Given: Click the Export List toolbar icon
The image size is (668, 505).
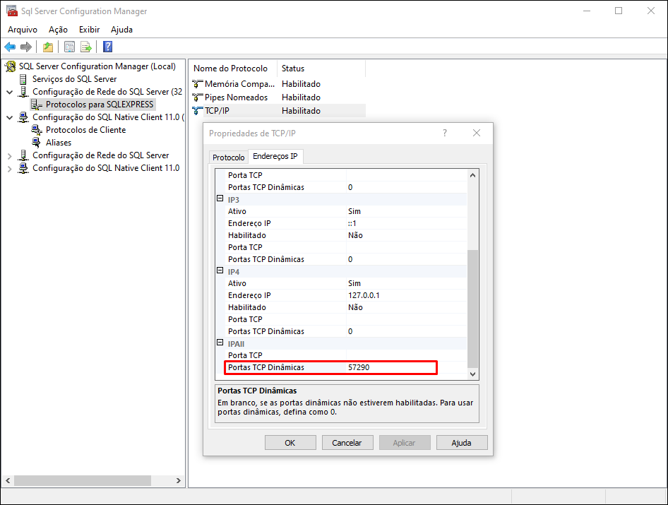Looking at the screenshot, I should [85, 47].
